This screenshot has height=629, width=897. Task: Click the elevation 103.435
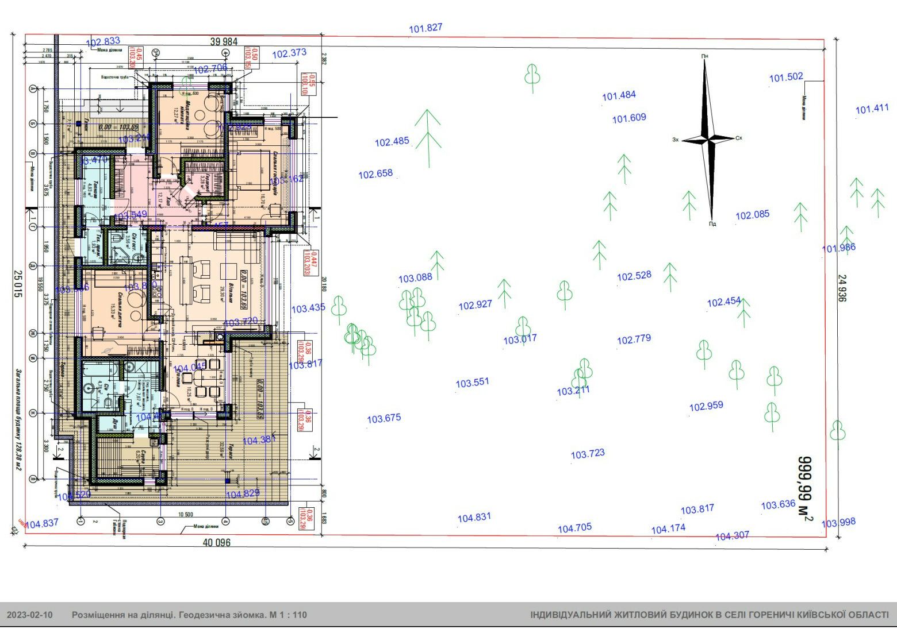point(308,308)
